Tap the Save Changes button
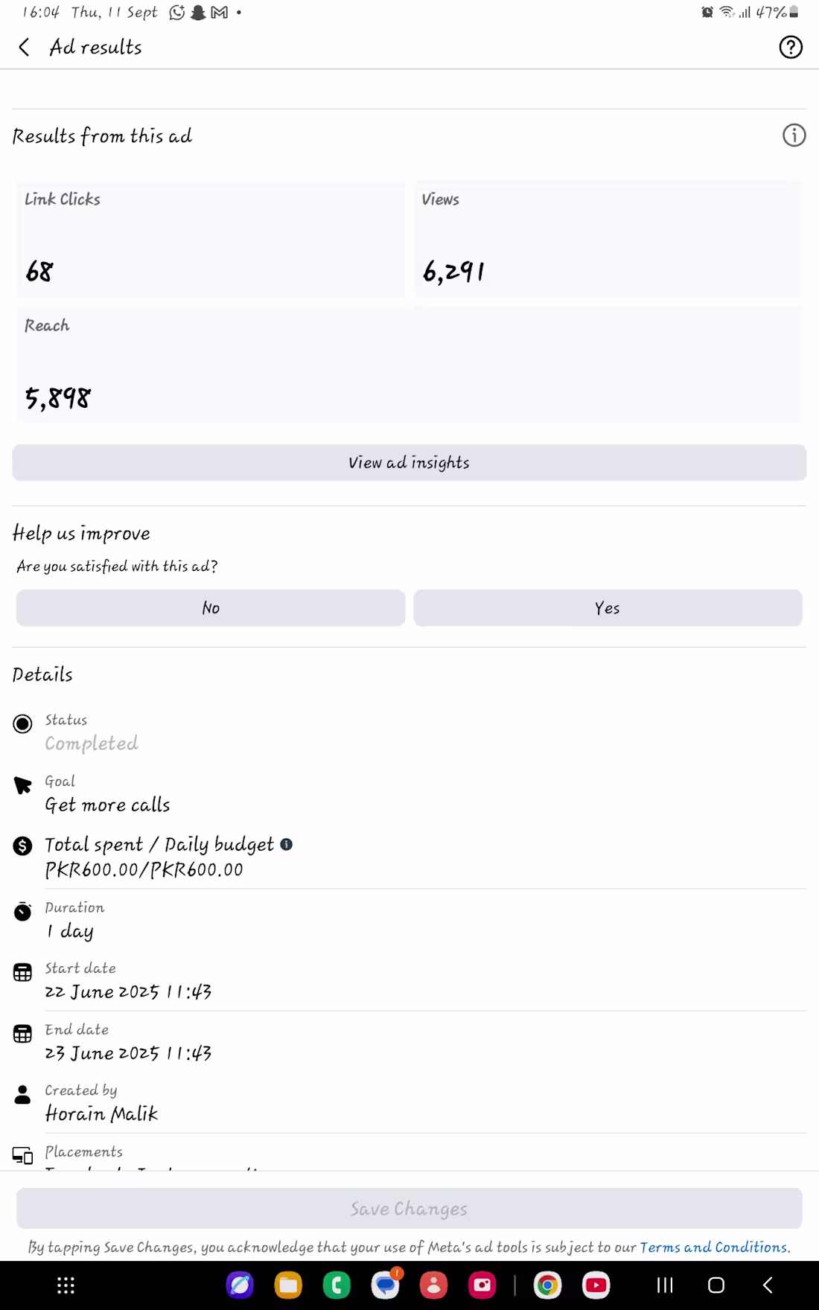 [x=409, y=1209]
